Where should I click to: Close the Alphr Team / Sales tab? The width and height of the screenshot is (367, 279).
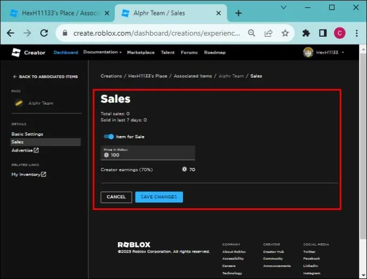point(219,13)
